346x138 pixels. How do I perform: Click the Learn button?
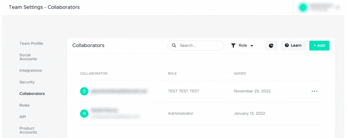click(x=293, y=46)
